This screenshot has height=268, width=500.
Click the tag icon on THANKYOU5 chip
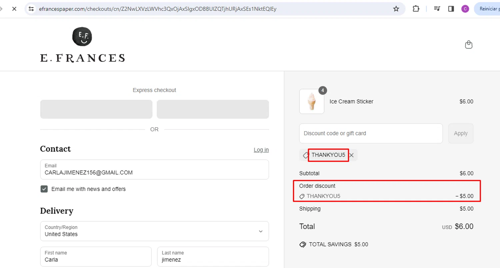(306, 155)
